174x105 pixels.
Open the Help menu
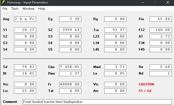(42, 9)
